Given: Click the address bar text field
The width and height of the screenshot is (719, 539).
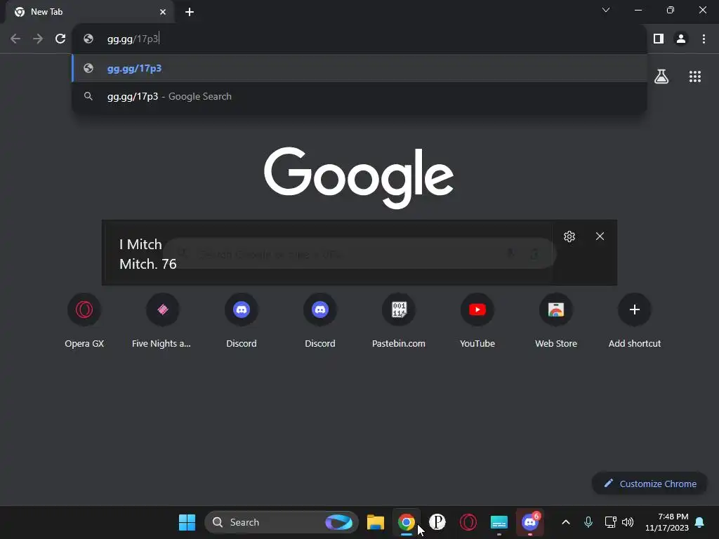Looking at the screenshot, I should pyautogui.click(x=359, y=39).
